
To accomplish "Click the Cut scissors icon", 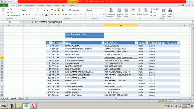I will click(x=8, y=9).
